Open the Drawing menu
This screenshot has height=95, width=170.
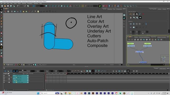tap(24, 3)
